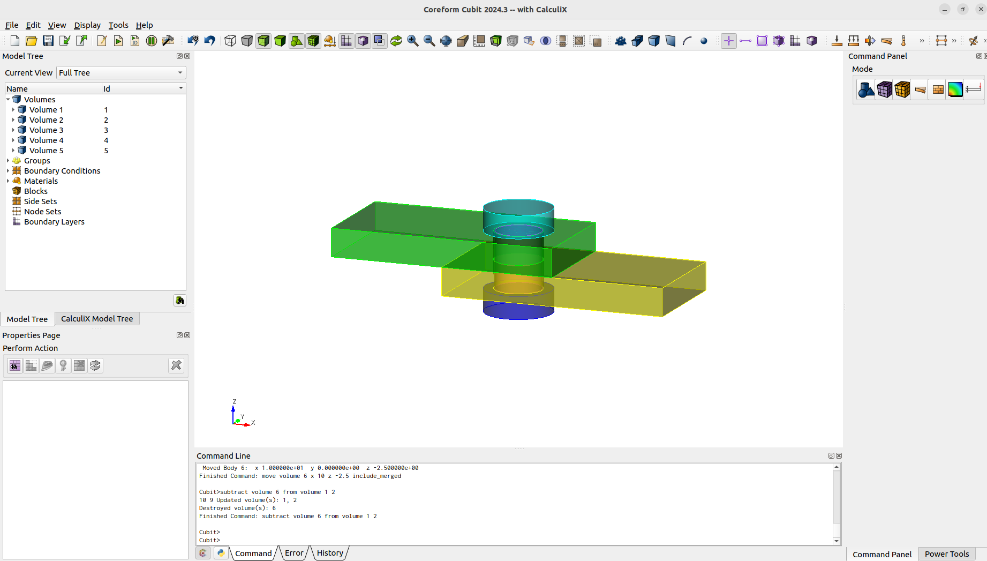The width and height of the screenshot is (987, 561).
Task: Open the Display menu
Action: [x=87, y=25]
